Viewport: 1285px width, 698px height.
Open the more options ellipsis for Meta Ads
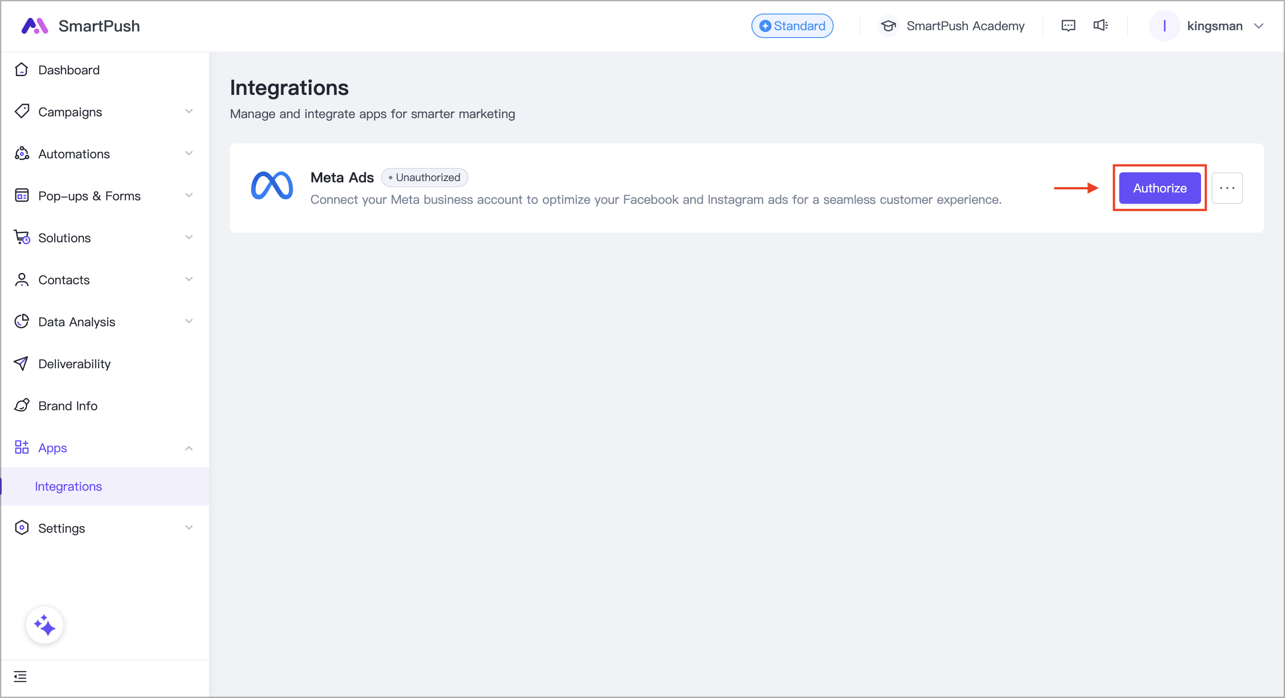tap(1227, 188)
